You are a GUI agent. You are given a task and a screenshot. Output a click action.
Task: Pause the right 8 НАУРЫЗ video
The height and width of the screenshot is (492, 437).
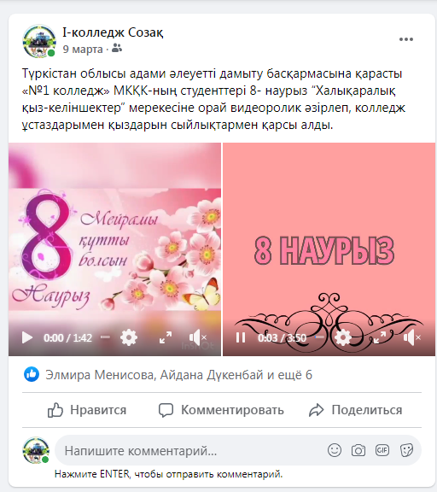241,338
